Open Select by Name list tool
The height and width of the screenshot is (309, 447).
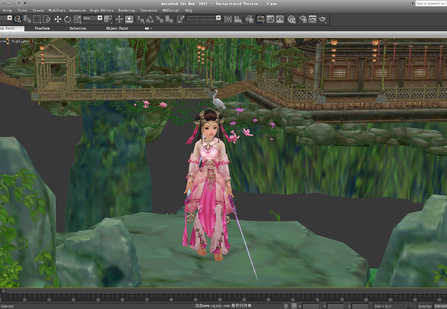(27, 19)
